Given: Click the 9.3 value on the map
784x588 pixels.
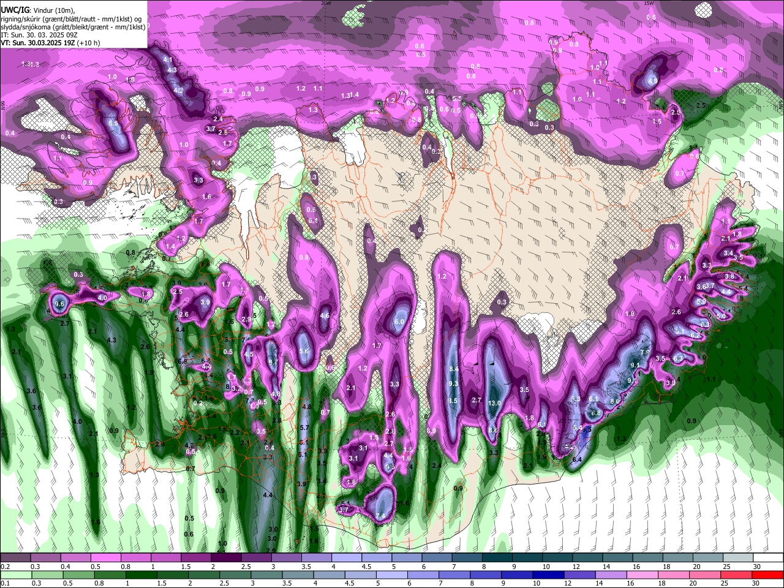Looking at the screenshot, I should pos(454,383).
